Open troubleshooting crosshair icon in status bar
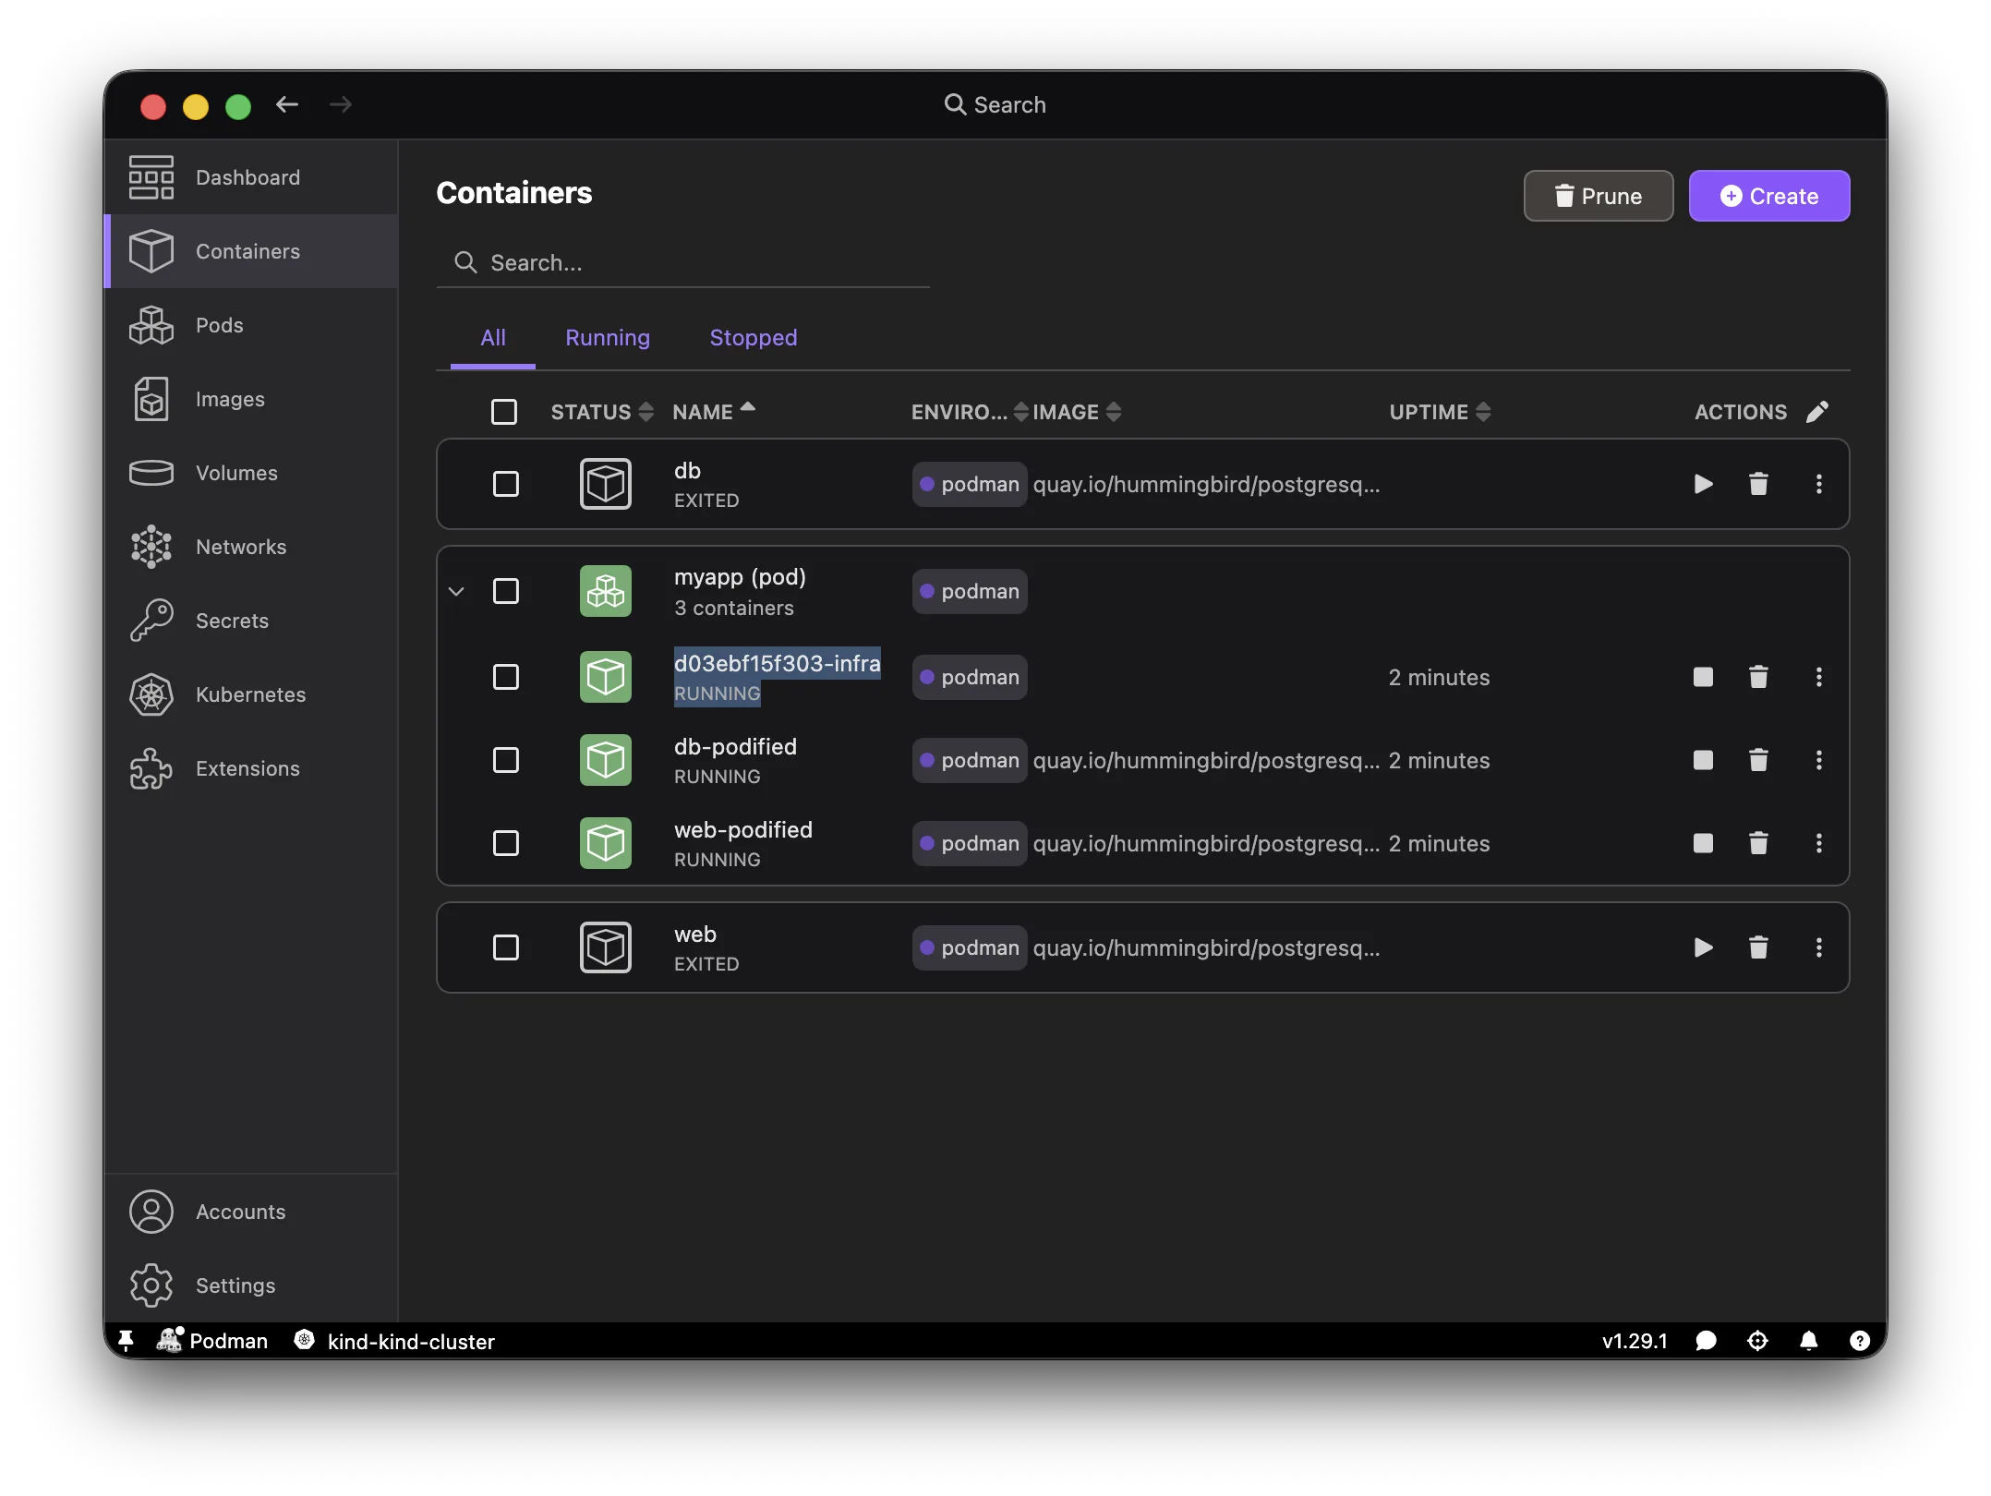This screenshot has width=1991, height=1496. (x=1758, y=1341)
